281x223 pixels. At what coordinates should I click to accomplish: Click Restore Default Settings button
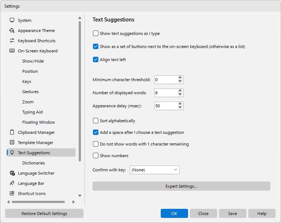point(44,213)
